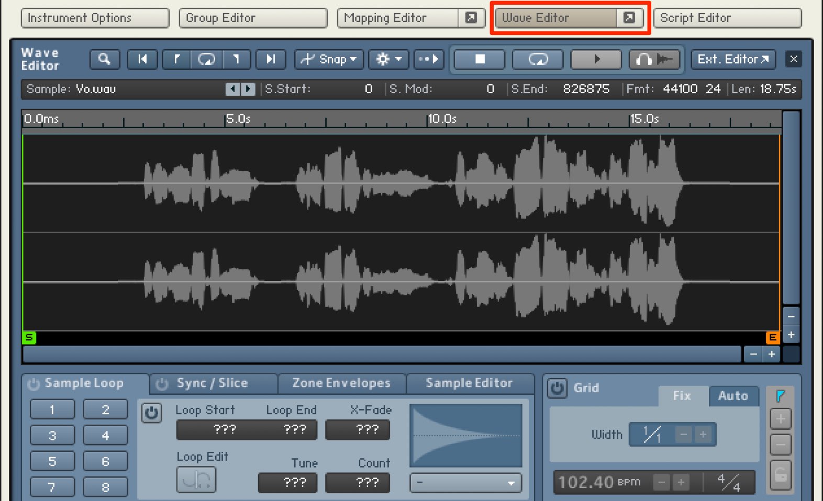Toggle auto pre-listen button with dots arrow
Image resolution: width=823 pixels, height=501 pixels.
pyautogui.click(x=429, y=59)
